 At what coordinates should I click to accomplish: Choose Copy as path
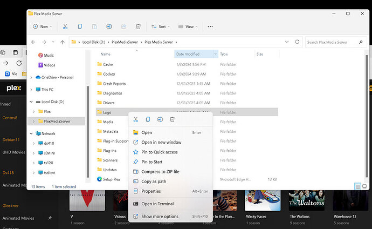(x=170, y=181)
